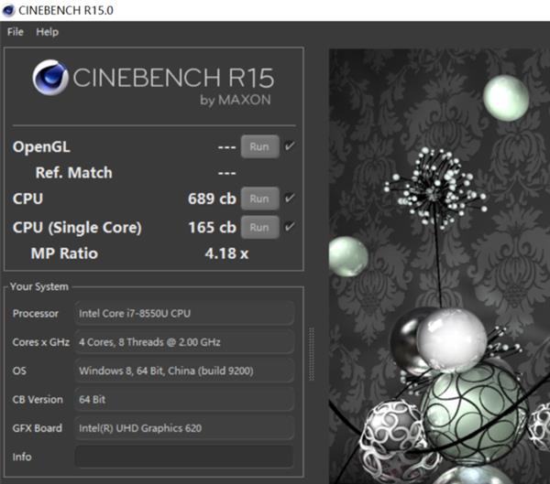This screenshot has height=484, width=550.
Task: Click the 689 cb CPU score
Action: tap(212, 199)
